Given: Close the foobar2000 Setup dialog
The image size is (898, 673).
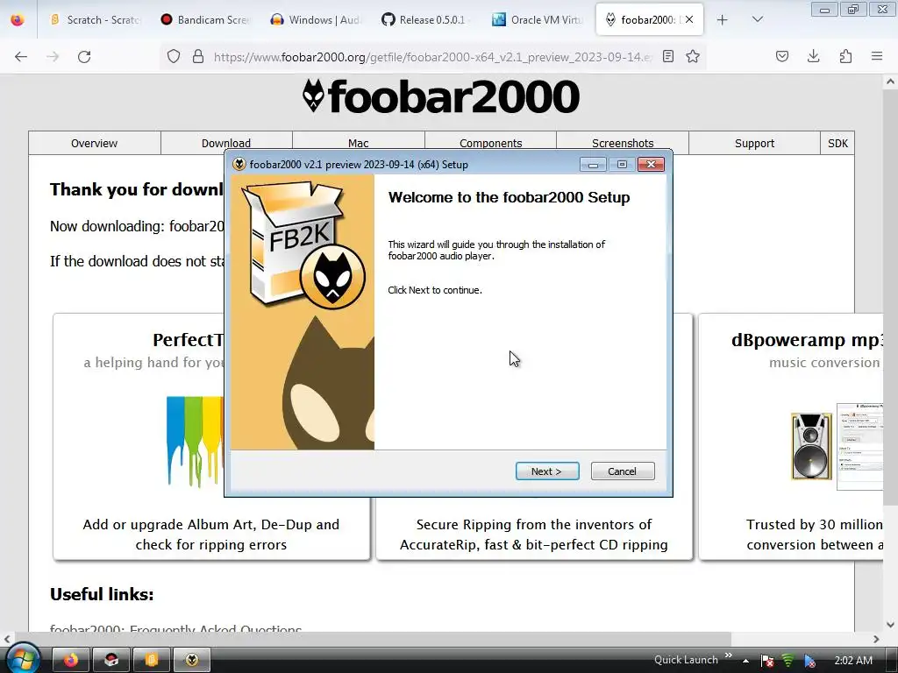Looking at the screenshot, I should tap(652, 165).
